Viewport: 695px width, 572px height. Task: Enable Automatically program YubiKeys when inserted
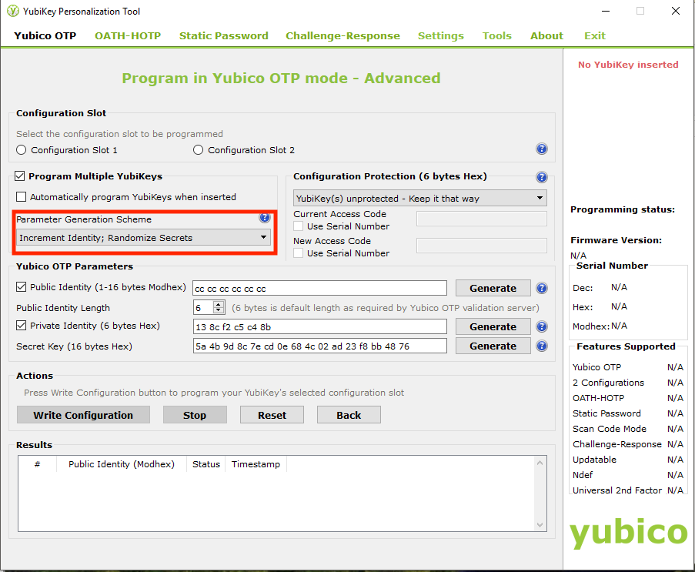21,196
